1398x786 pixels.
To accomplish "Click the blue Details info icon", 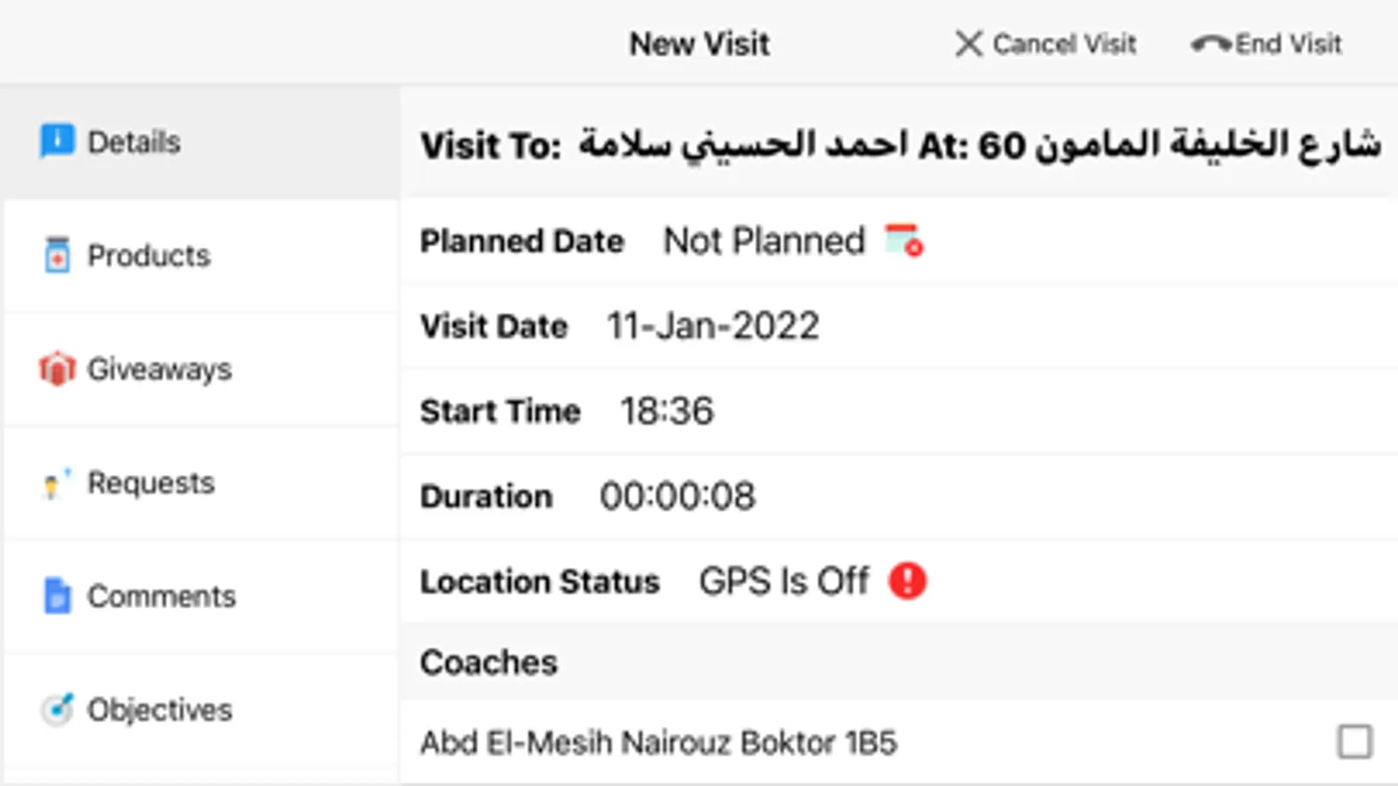I will click(x=57, y=141).
